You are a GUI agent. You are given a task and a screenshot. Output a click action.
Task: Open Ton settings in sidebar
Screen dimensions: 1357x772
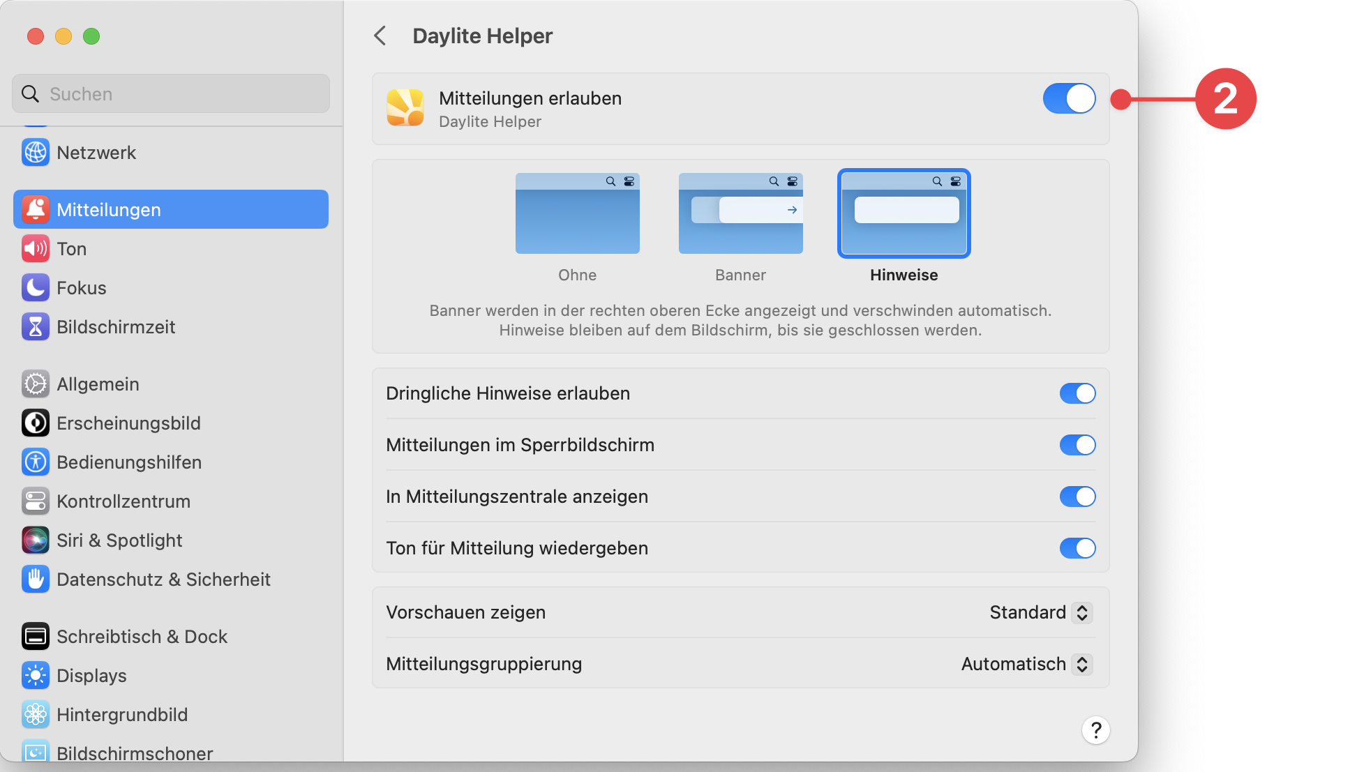[171, 249]
